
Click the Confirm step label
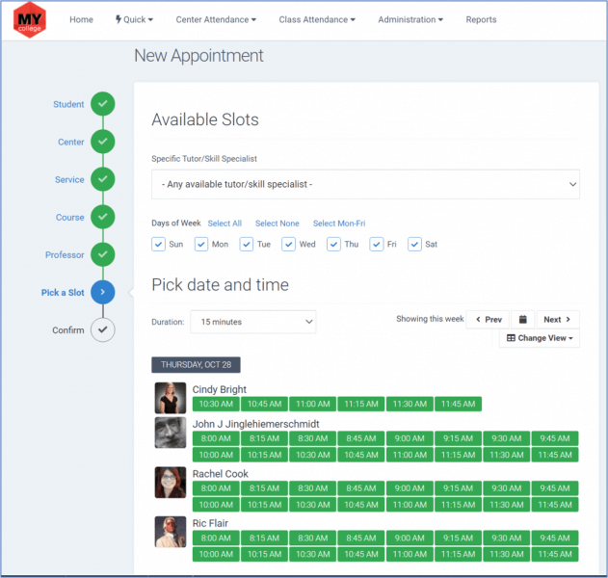68,330
